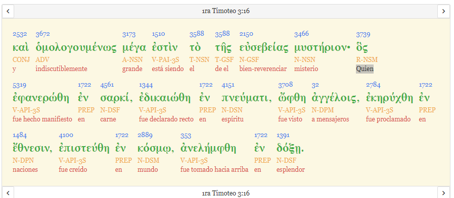Open Strong's number 4151 link
Image resolution: width=454 pixels, height=198 pixels.
[228, 85]
